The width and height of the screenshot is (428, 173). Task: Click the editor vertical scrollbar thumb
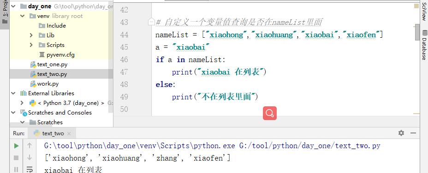(x=417, y=32)
